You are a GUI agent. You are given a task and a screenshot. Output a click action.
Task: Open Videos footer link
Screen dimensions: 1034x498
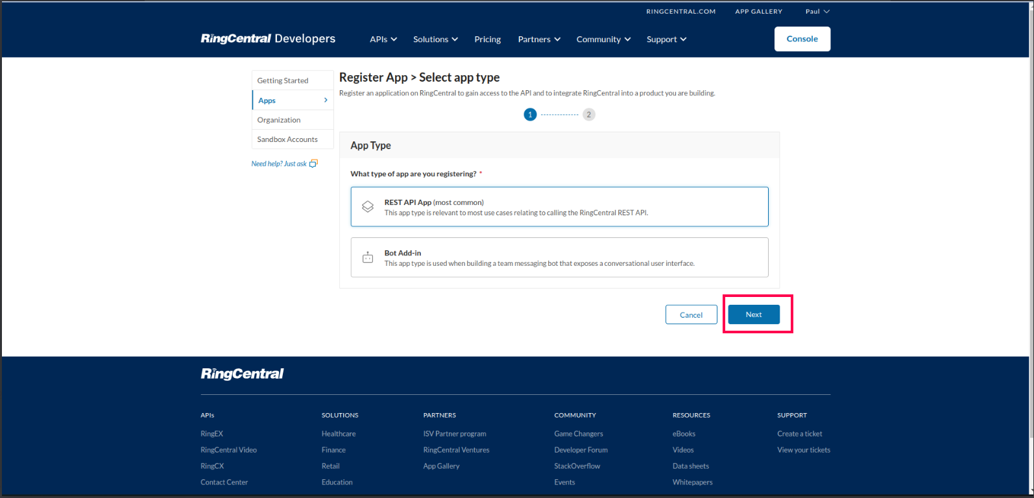coord(683,450)
